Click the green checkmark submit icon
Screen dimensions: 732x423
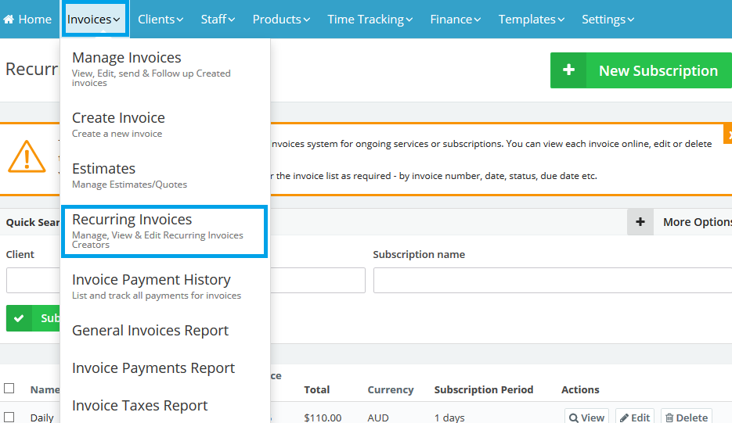(x=19, y=318)
